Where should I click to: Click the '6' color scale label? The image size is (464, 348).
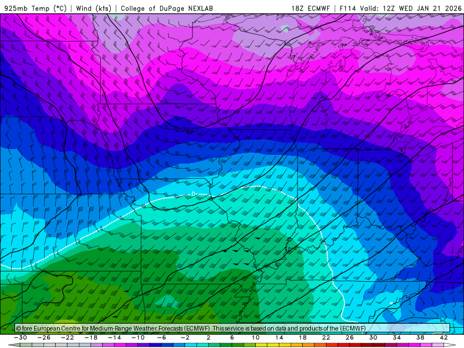[232, 338]
